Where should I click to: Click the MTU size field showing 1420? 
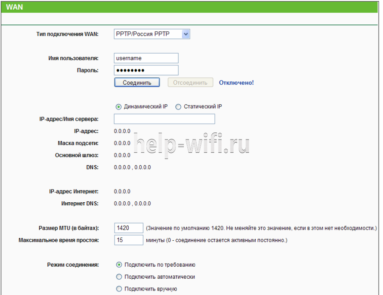click(x=128, y=228)
